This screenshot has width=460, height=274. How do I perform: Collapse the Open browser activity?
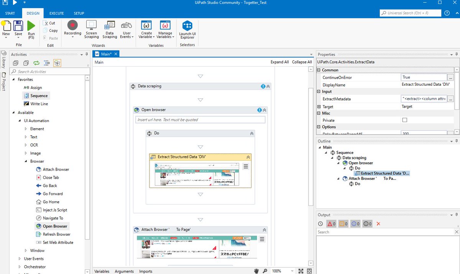[x=264, y=110]
